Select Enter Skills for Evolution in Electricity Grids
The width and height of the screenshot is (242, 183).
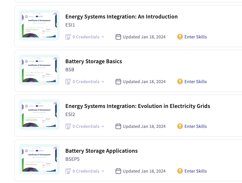[196, 126]
